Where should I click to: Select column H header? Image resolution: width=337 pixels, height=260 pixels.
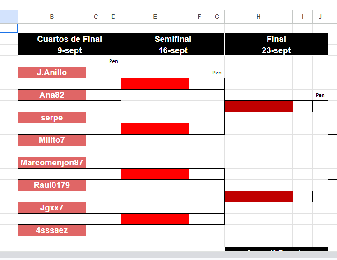259,17
